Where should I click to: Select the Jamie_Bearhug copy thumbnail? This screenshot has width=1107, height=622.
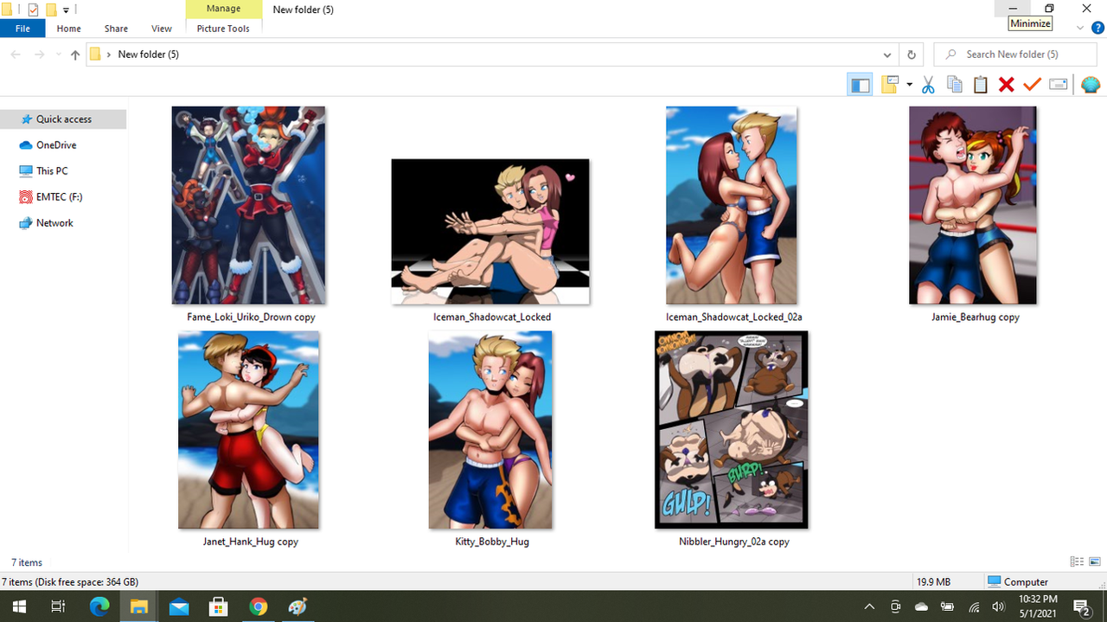pyautogui.click(x=973, y=205)
